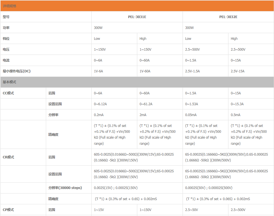
Task: Select the CP模式 row heading
Action: point(8,210)
